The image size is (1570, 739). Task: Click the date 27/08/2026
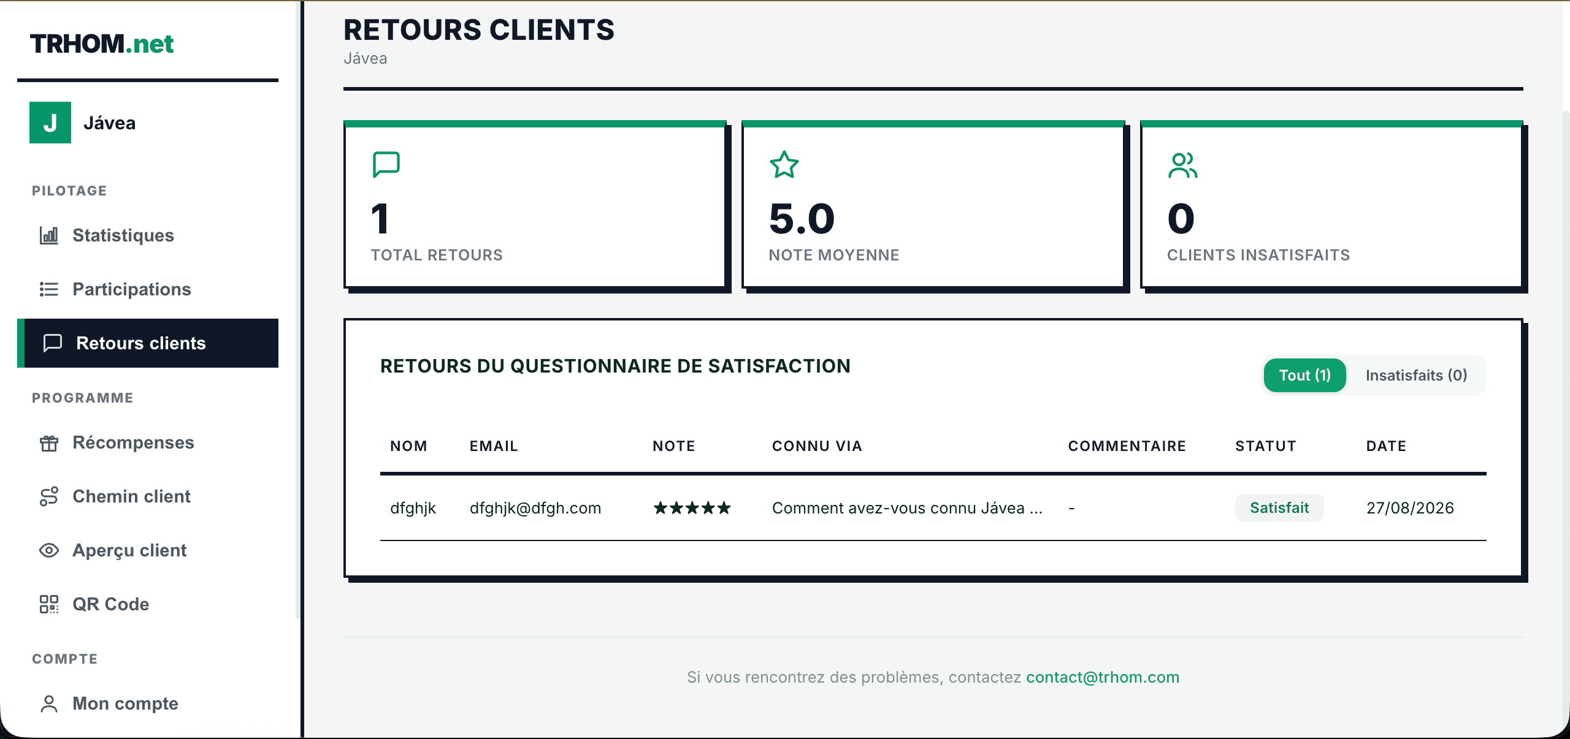click(1410, 508)
